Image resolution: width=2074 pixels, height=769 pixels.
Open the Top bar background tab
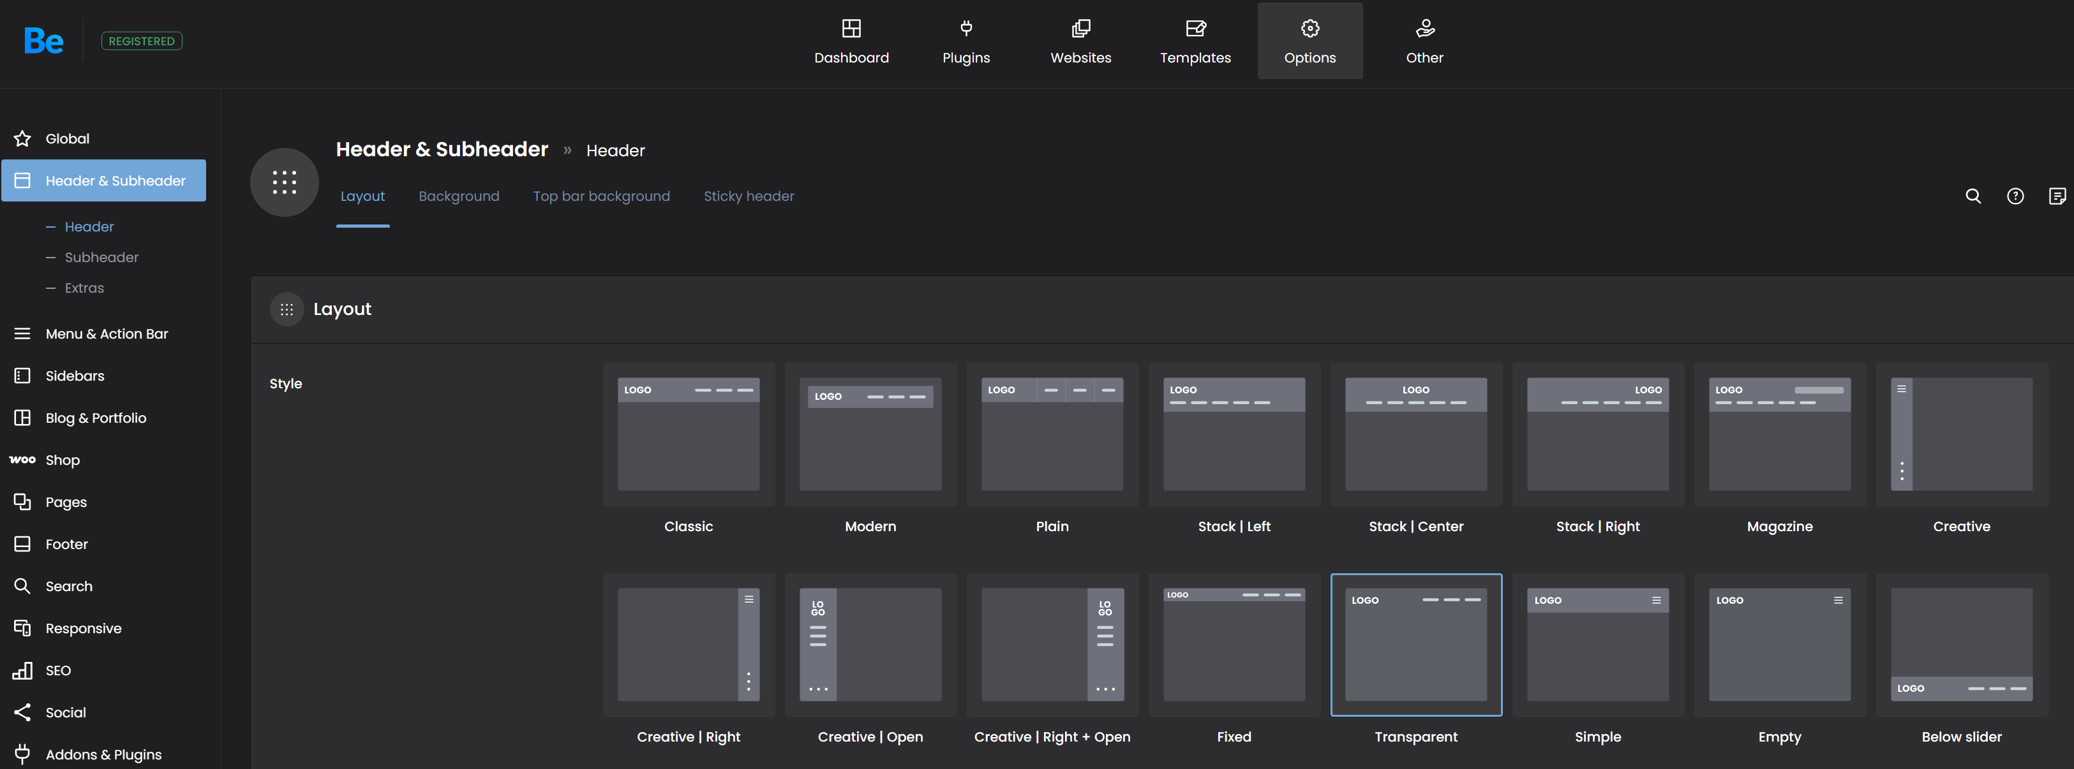601,196
